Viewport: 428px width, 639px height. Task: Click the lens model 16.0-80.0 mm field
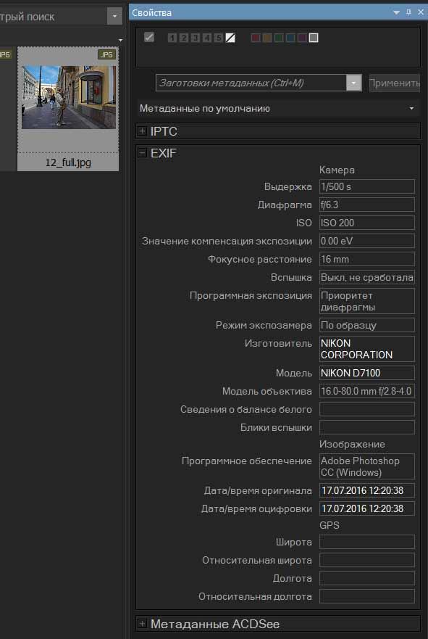pos(367,391)
